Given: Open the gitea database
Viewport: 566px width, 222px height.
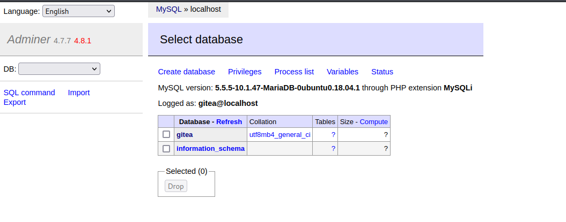Looking at the screenshot, I should click(185, 135).
